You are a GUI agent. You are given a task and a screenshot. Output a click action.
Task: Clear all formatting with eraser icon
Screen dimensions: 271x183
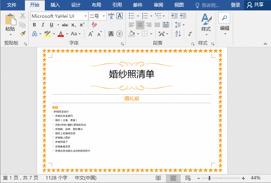[94, 25]
